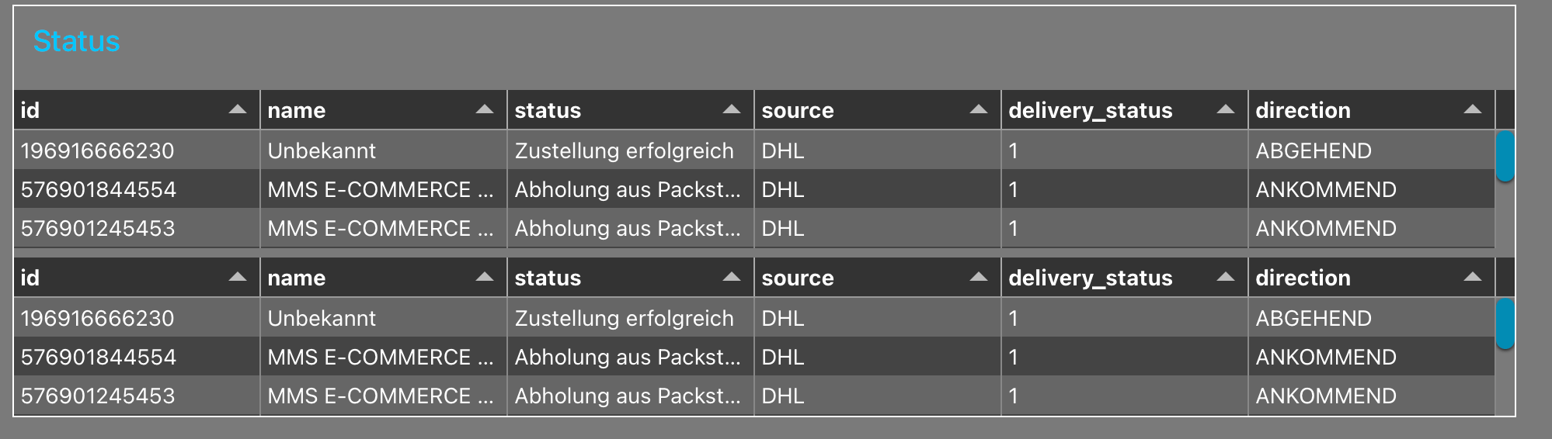
Task: Click the delivery_status sort arrow in the lower table
Action: [1226, 277]
